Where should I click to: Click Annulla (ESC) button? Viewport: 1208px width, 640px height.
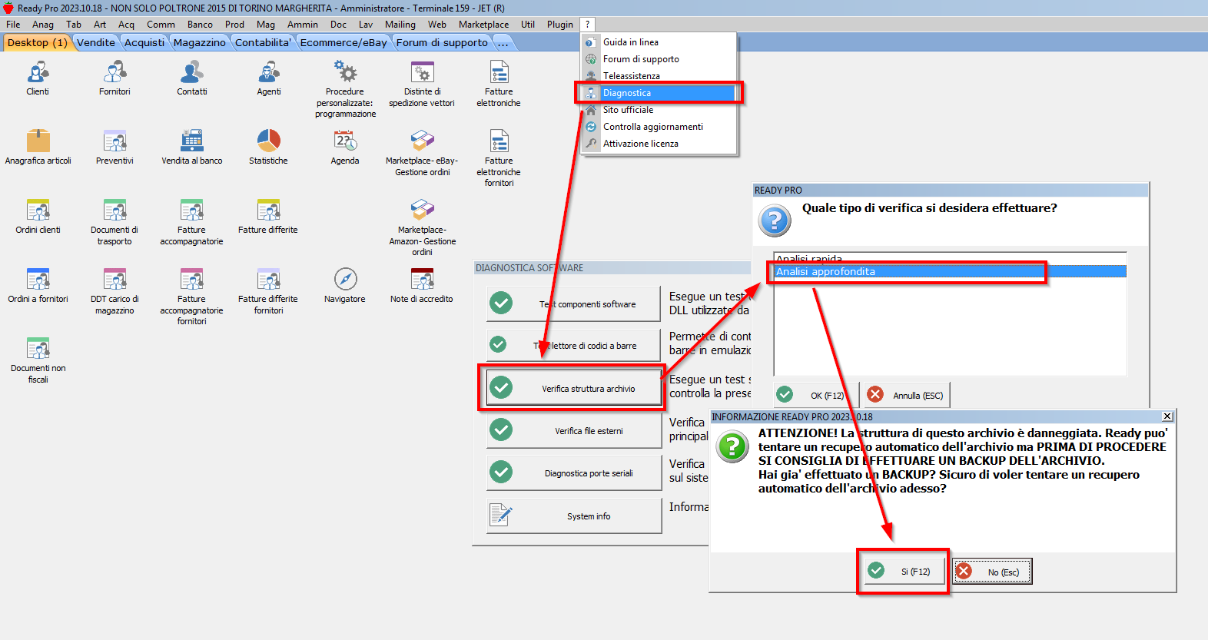[908, 395]
